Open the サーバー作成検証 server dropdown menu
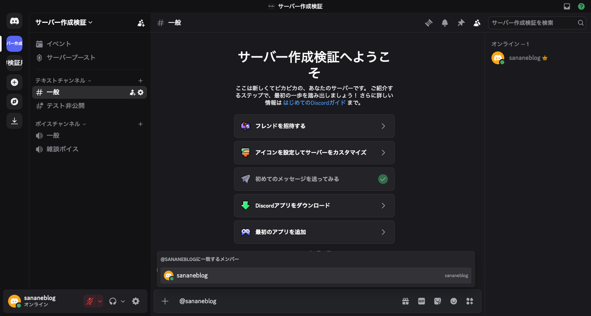 pyautogui.click(x=64, y=23)
